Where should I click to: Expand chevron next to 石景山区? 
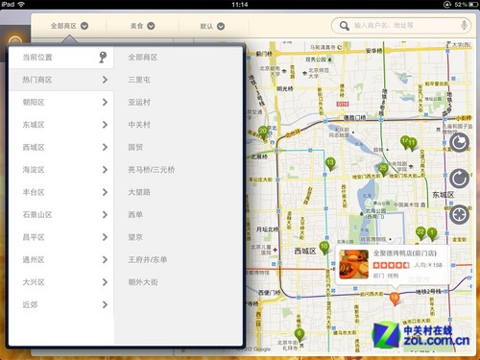point(105,214)
